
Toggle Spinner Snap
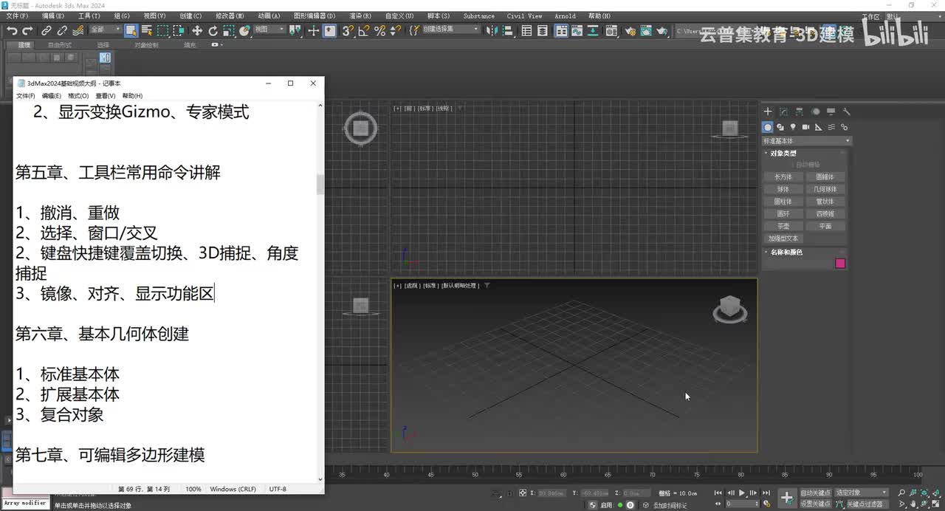[396, 30]
